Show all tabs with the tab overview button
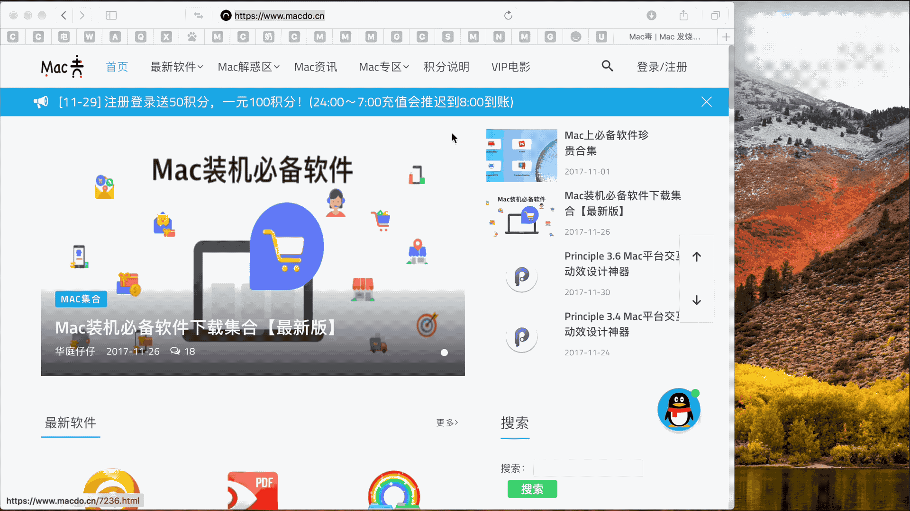Image resolution: width=910 pixels, height=511 pixels. click(715, 15)
